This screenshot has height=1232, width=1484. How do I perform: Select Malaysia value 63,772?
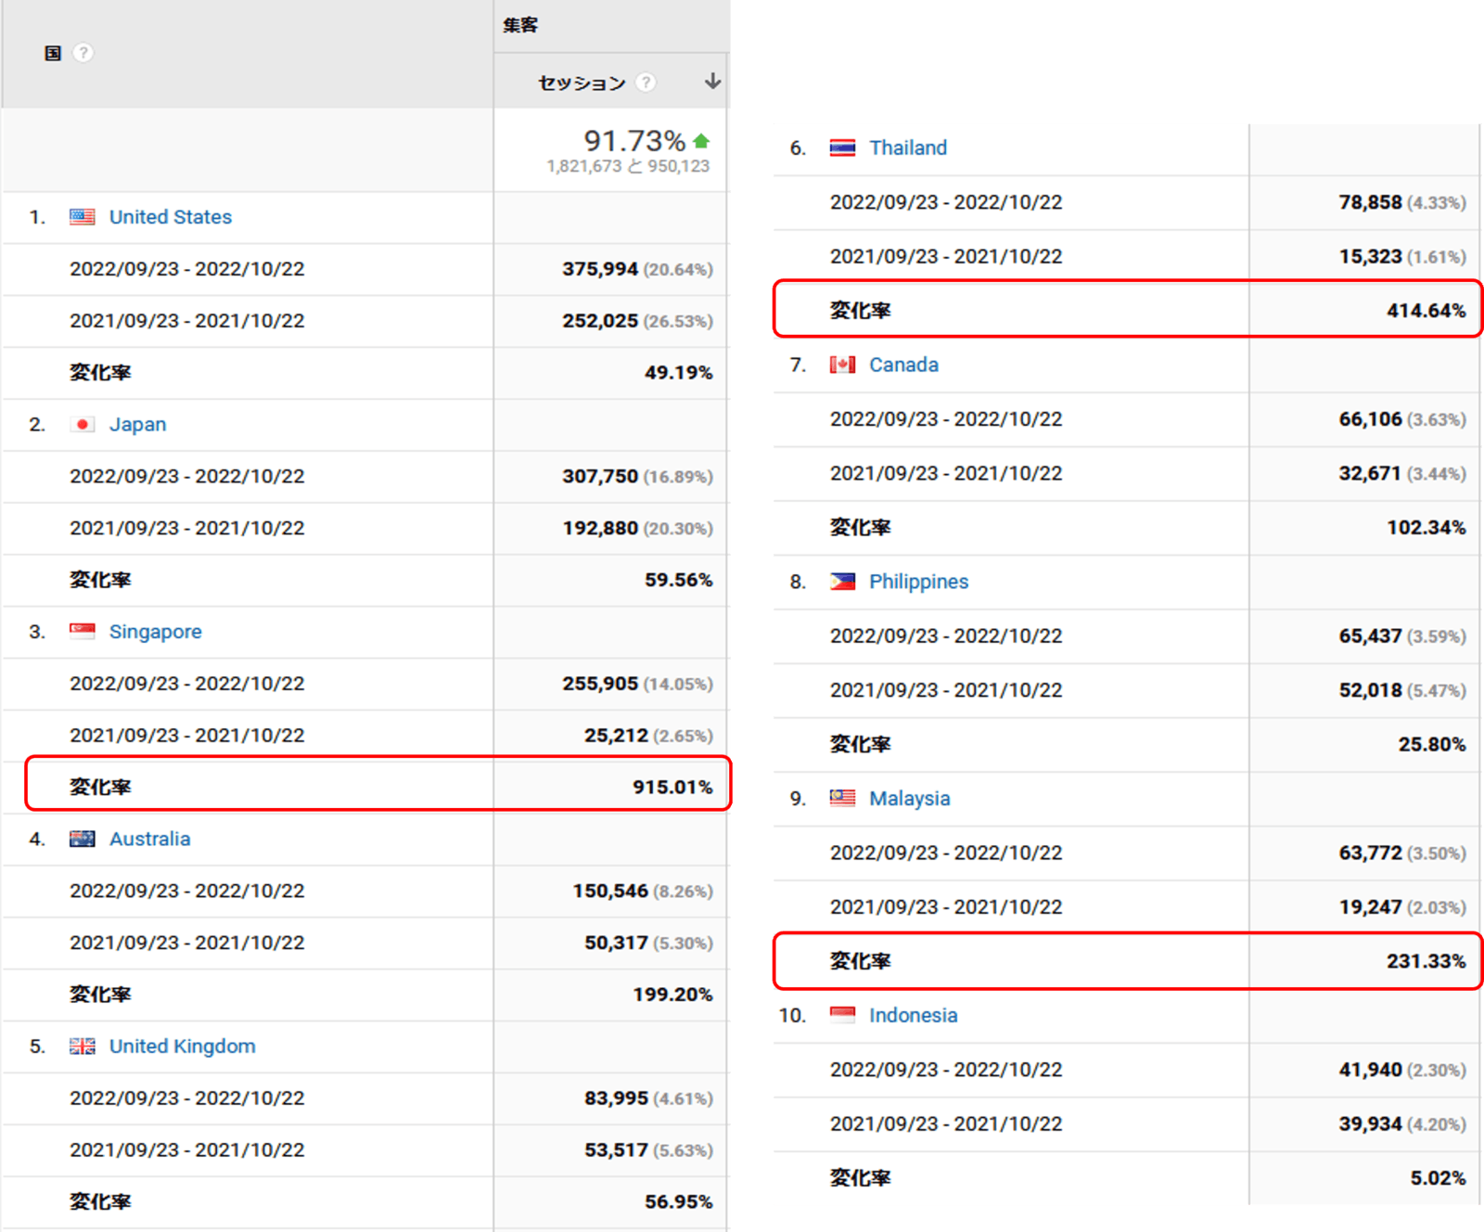point(1370,853)
